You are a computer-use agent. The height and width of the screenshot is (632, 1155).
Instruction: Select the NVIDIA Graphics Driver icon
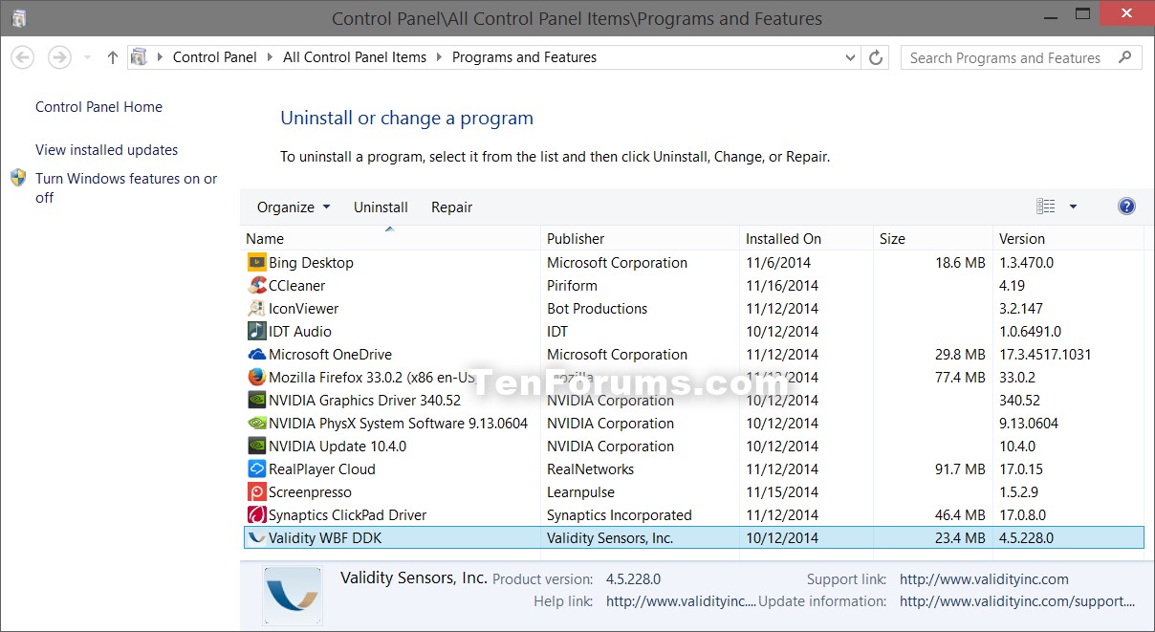pyautogui.click(x=256, y=400)
